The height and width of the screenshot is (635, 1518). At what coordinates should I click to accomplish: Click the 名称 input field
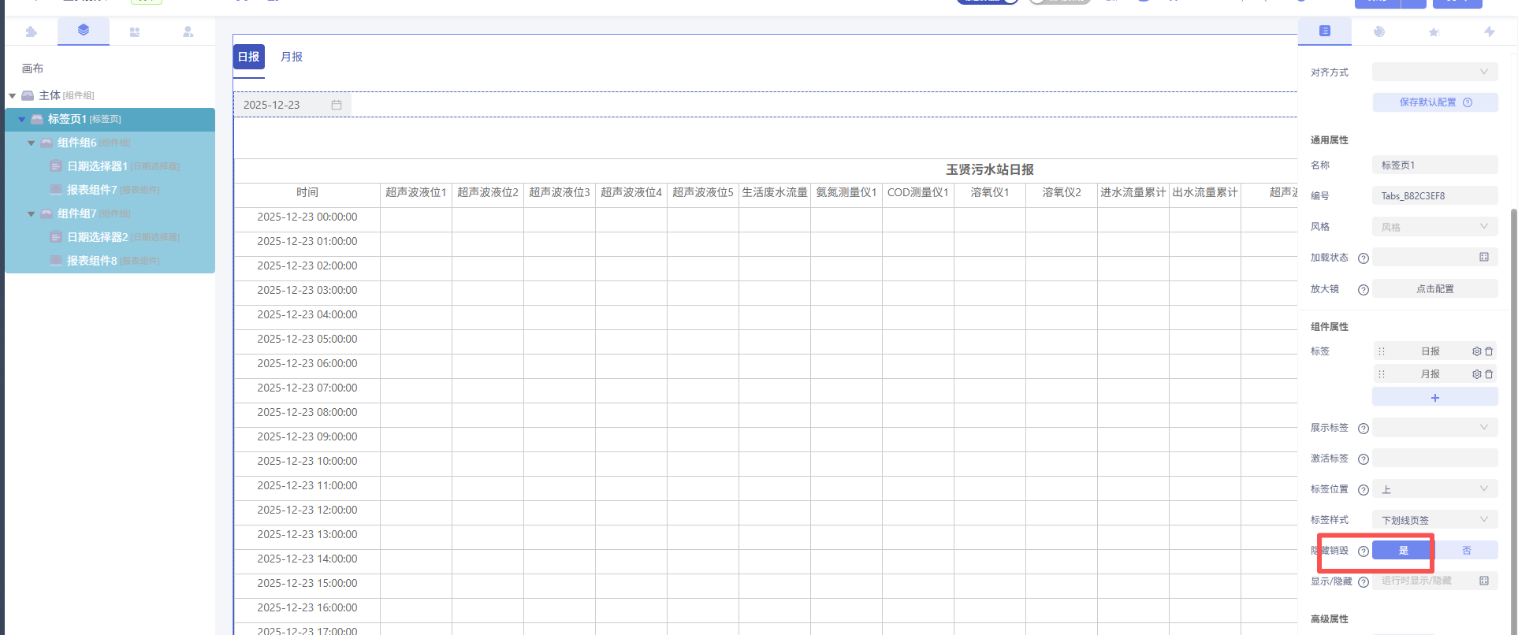coord(1434,165)
